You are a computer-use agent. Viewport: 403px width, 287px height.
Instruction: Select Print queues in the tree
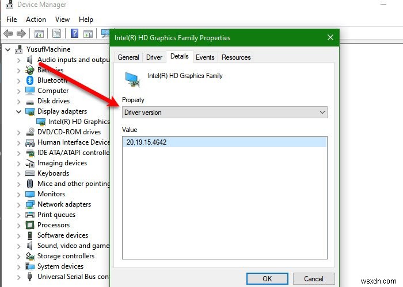click(x=56, y=215)
